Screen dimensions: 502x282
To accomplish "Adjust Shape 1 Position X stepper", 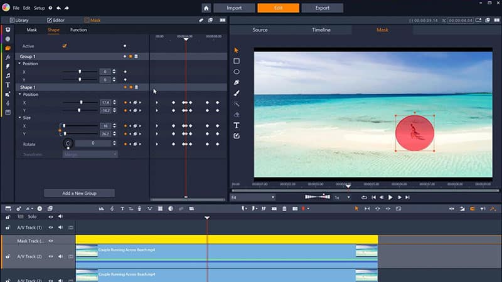I will coord(114,102).
